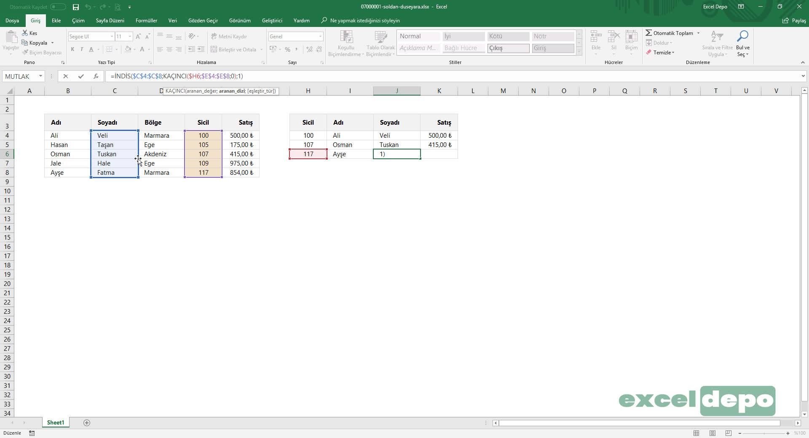This screenshot has height=438, width=809.
Task: Open the Dosya menu tab
Action: tap(12, 20)
